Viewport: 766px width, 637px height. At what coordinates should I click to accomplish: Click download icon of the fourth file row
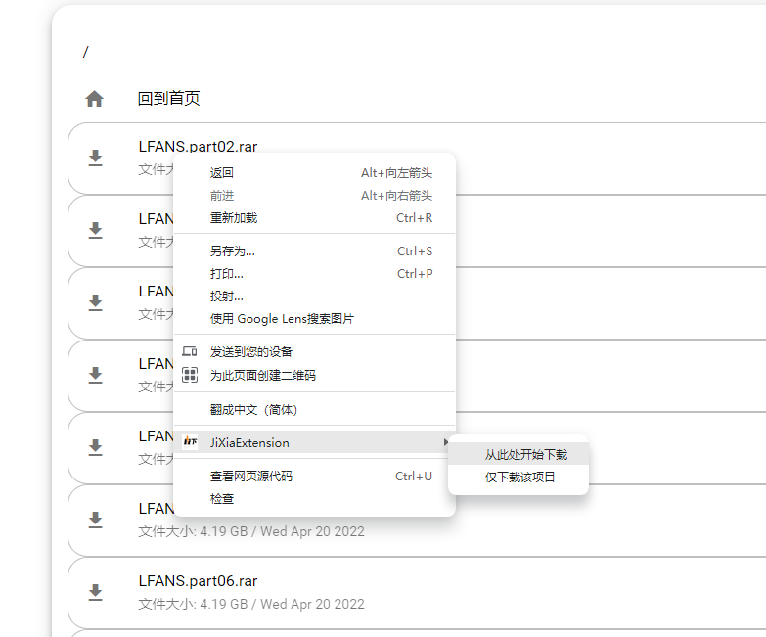[x=95, y=375]
